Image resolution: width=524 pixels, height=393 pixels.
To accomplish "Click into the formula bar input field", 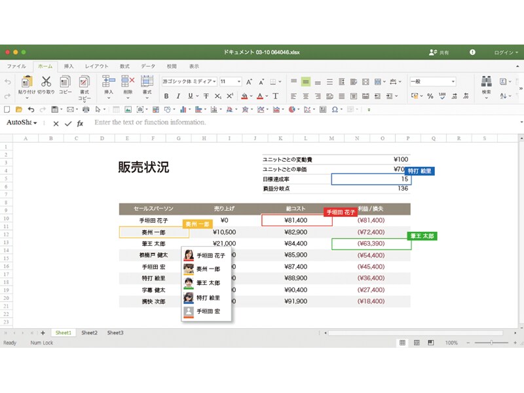I will tap(304, 122).
